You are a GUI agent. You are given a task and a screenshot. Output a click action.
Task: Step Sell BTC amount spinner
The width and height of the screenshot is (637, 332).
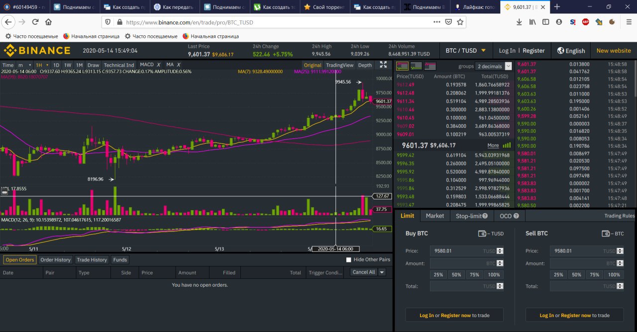coord(620,263)
